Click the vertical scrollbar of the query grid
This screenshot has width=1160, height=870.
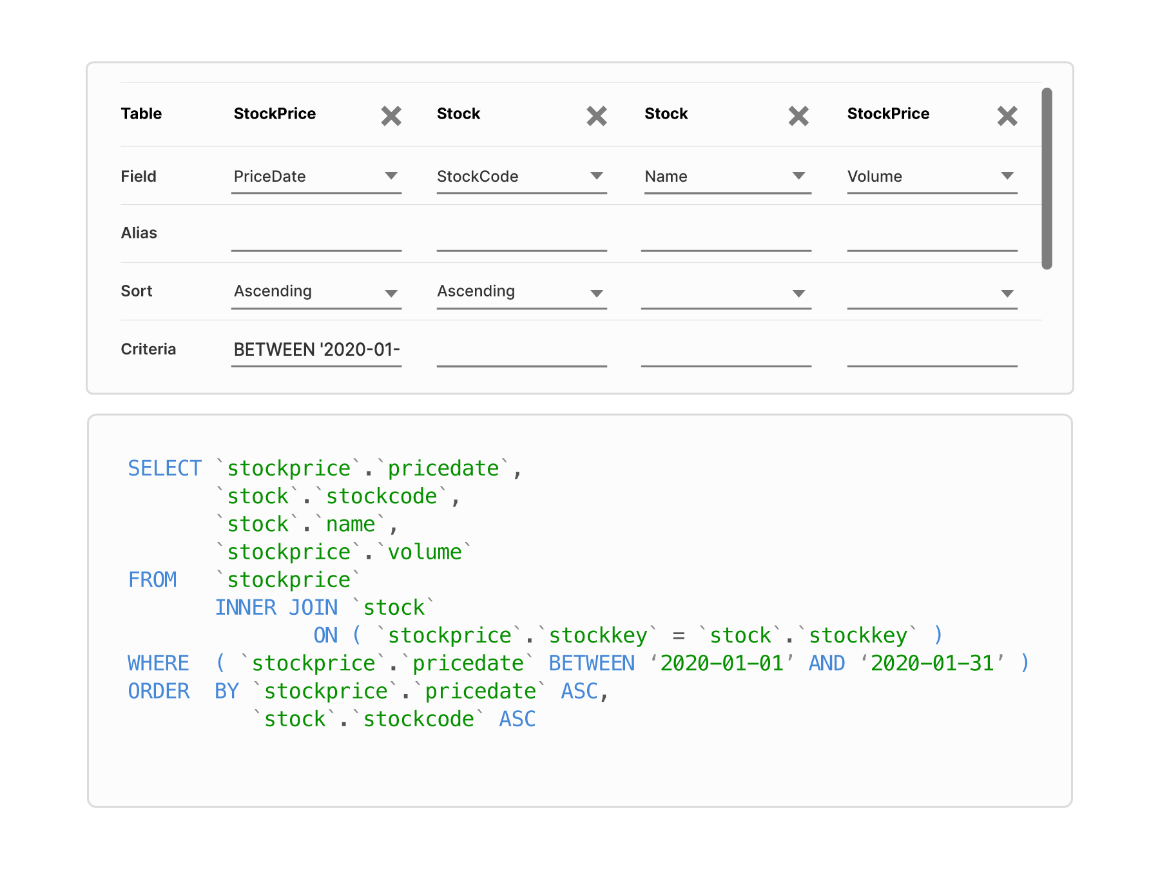pyautogui.click(x=1047, y=179)
